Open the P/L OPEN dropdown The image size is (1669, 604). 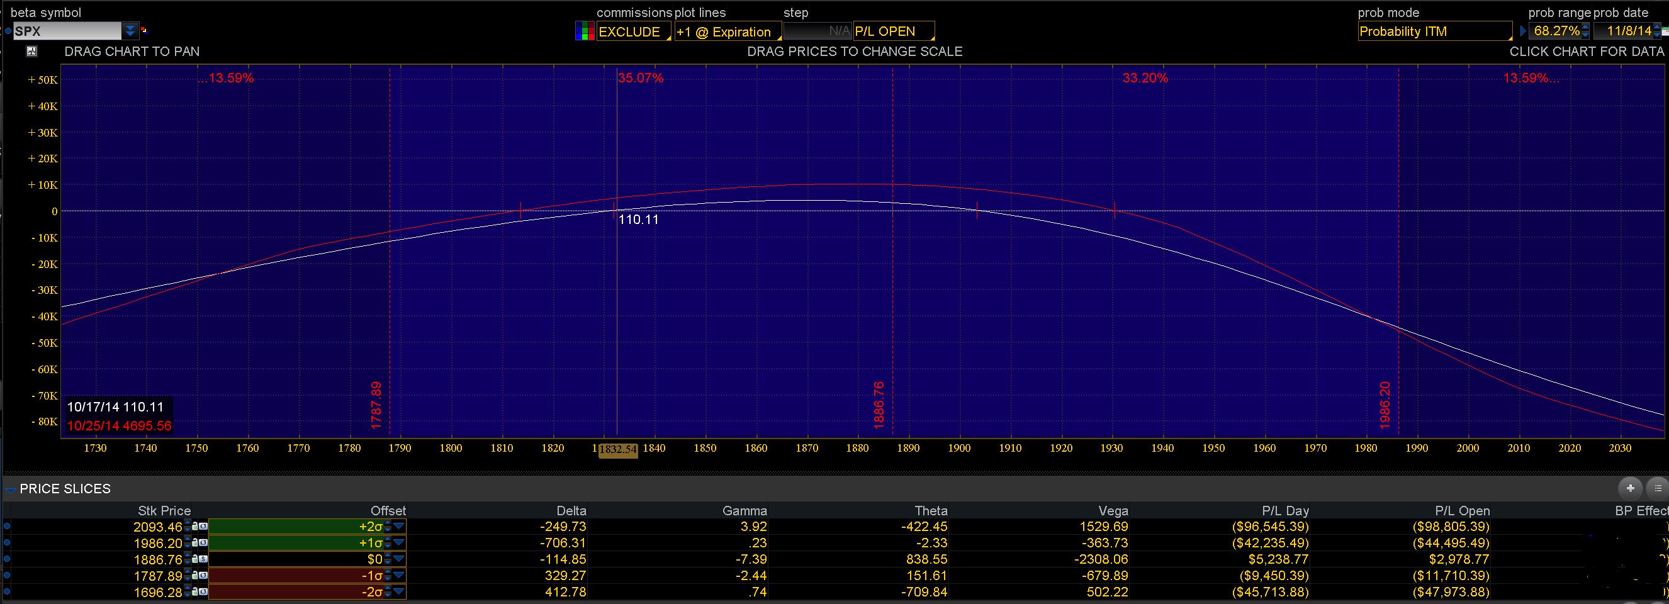894,31
